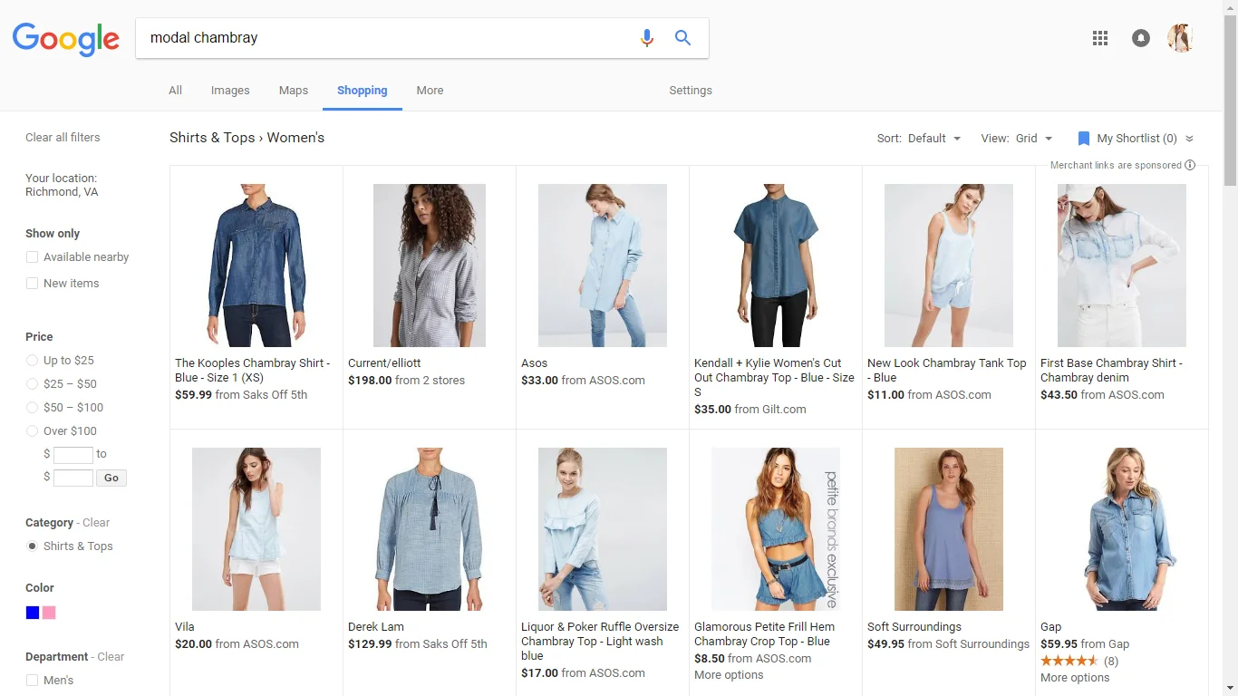Viewport: 1238px width, 696px height.
Task: Filter by the pink color swatch
Action: pyautogui.click(x=49, y=613)
